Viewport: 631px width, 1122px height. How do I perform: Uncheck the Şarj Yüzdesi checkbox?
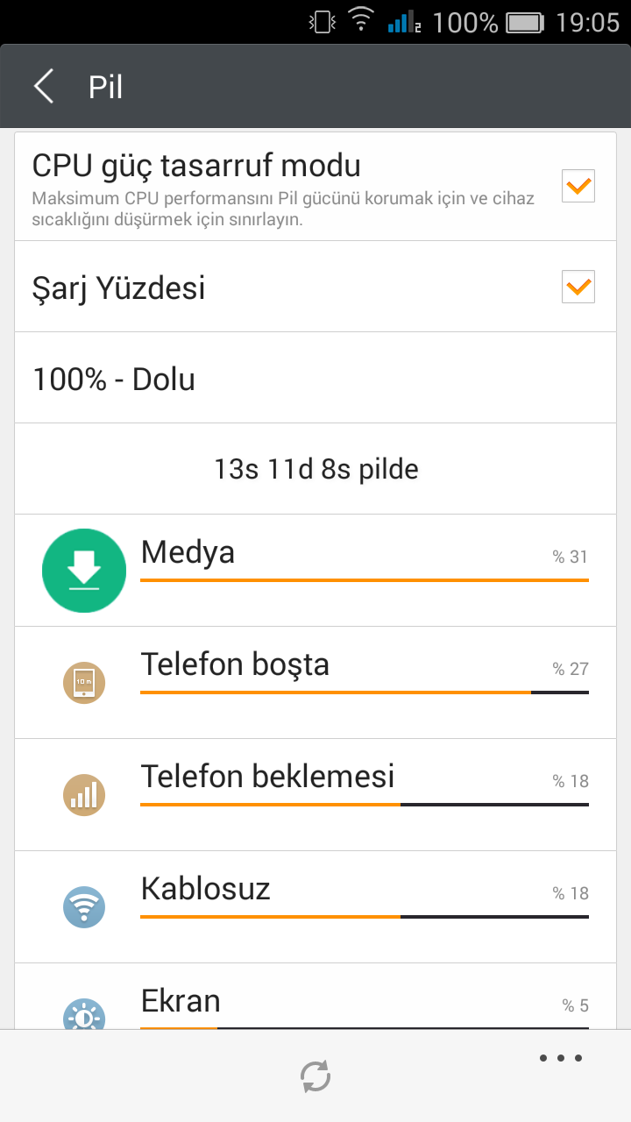pyautogui.click(x=578, y=287)
